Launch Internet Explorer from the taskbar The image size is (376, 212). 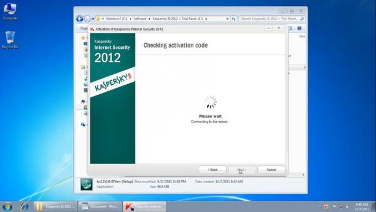(24, 207)
